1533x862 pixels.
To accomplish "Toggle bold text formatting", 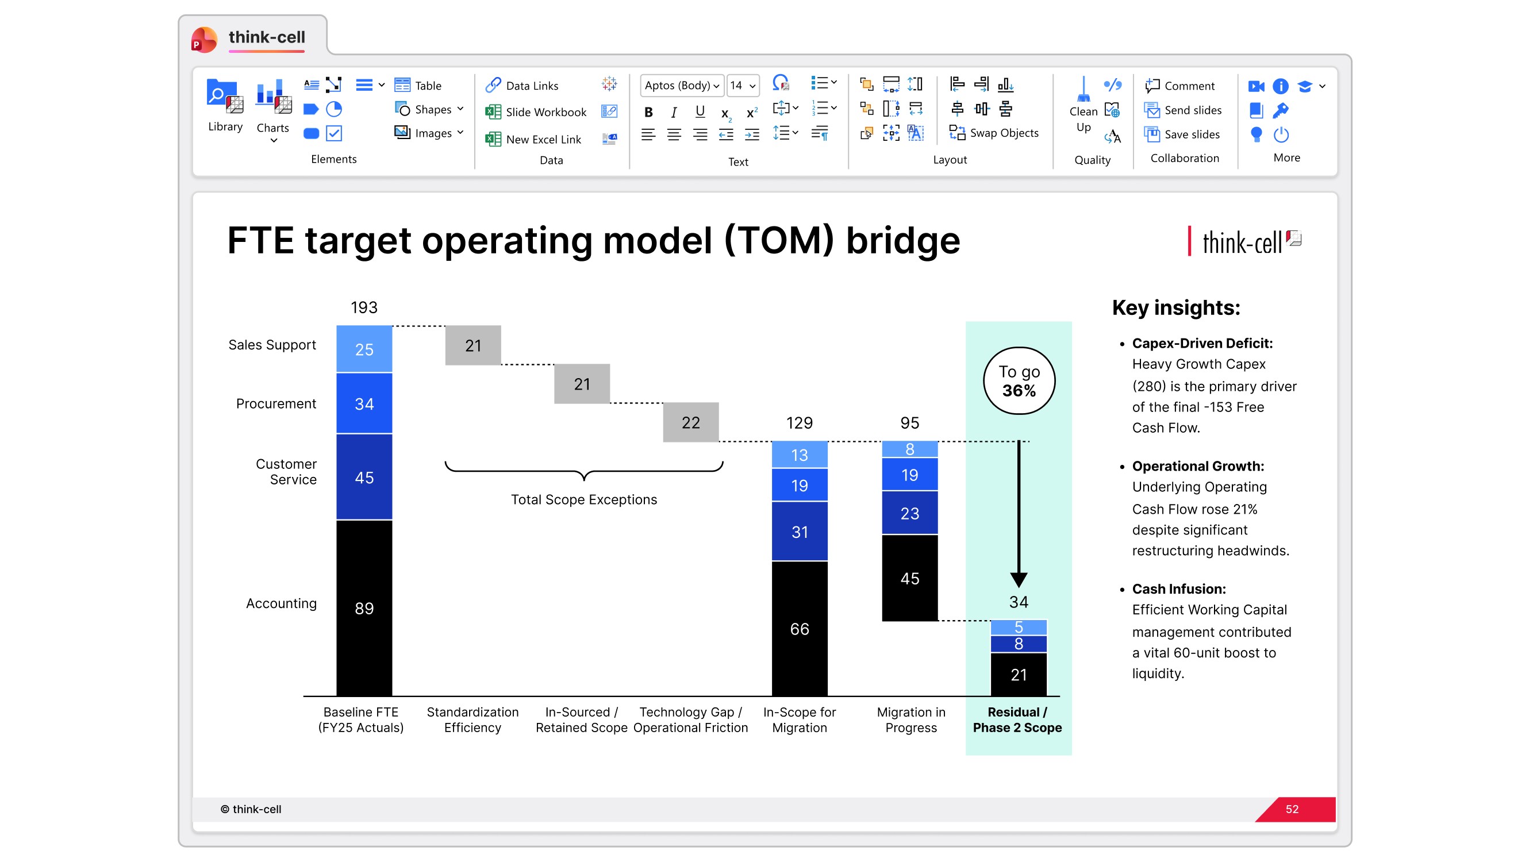I will (648, 112).
